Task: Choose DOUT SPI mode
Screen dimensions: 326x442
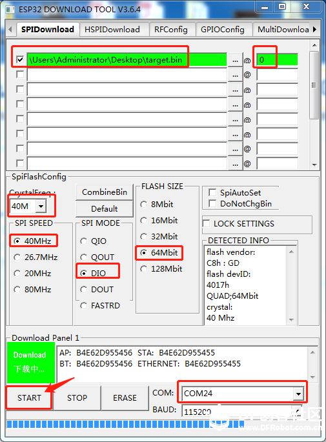Action: 97,290
